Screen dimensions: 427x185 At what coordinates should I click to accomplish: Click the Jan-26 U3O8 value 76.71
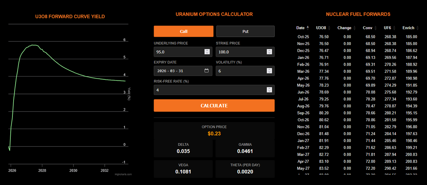coord(322,58)
